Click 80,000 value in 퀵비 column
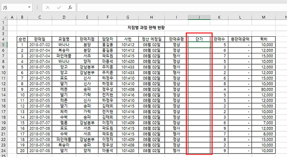This screenshot has height=157, width=287. (263, 89)
